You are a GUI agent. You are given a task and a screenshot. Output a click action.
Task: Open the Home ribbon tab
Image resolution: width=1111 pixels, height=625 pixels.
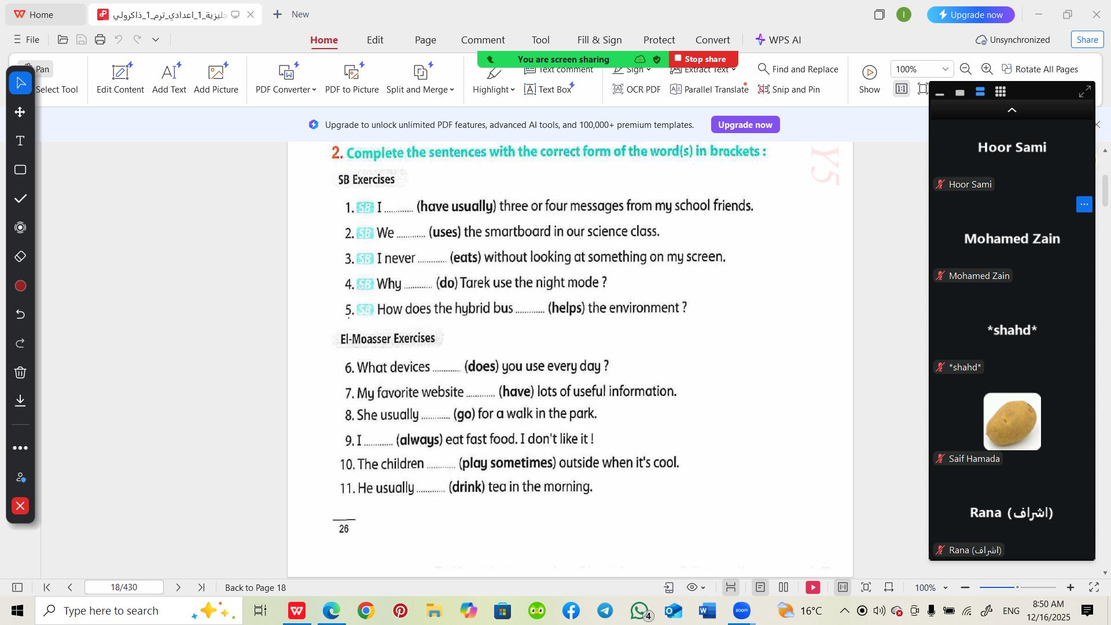pyautogui.click(x=324, y=40)
